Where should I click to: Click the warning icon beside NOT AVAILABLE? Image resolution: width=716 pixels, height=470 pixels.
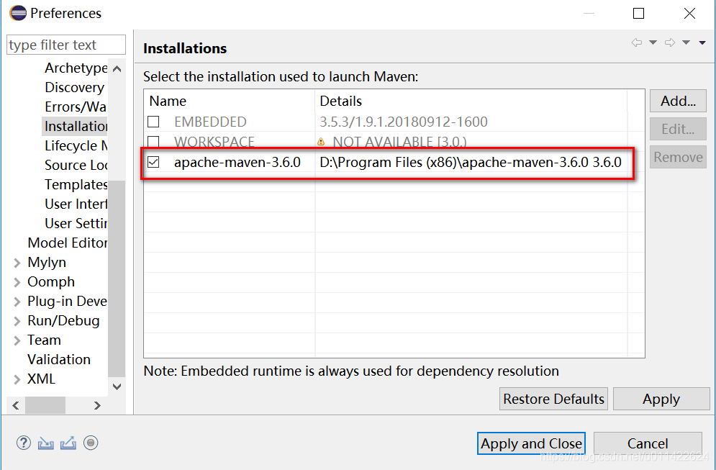point(321,142)
